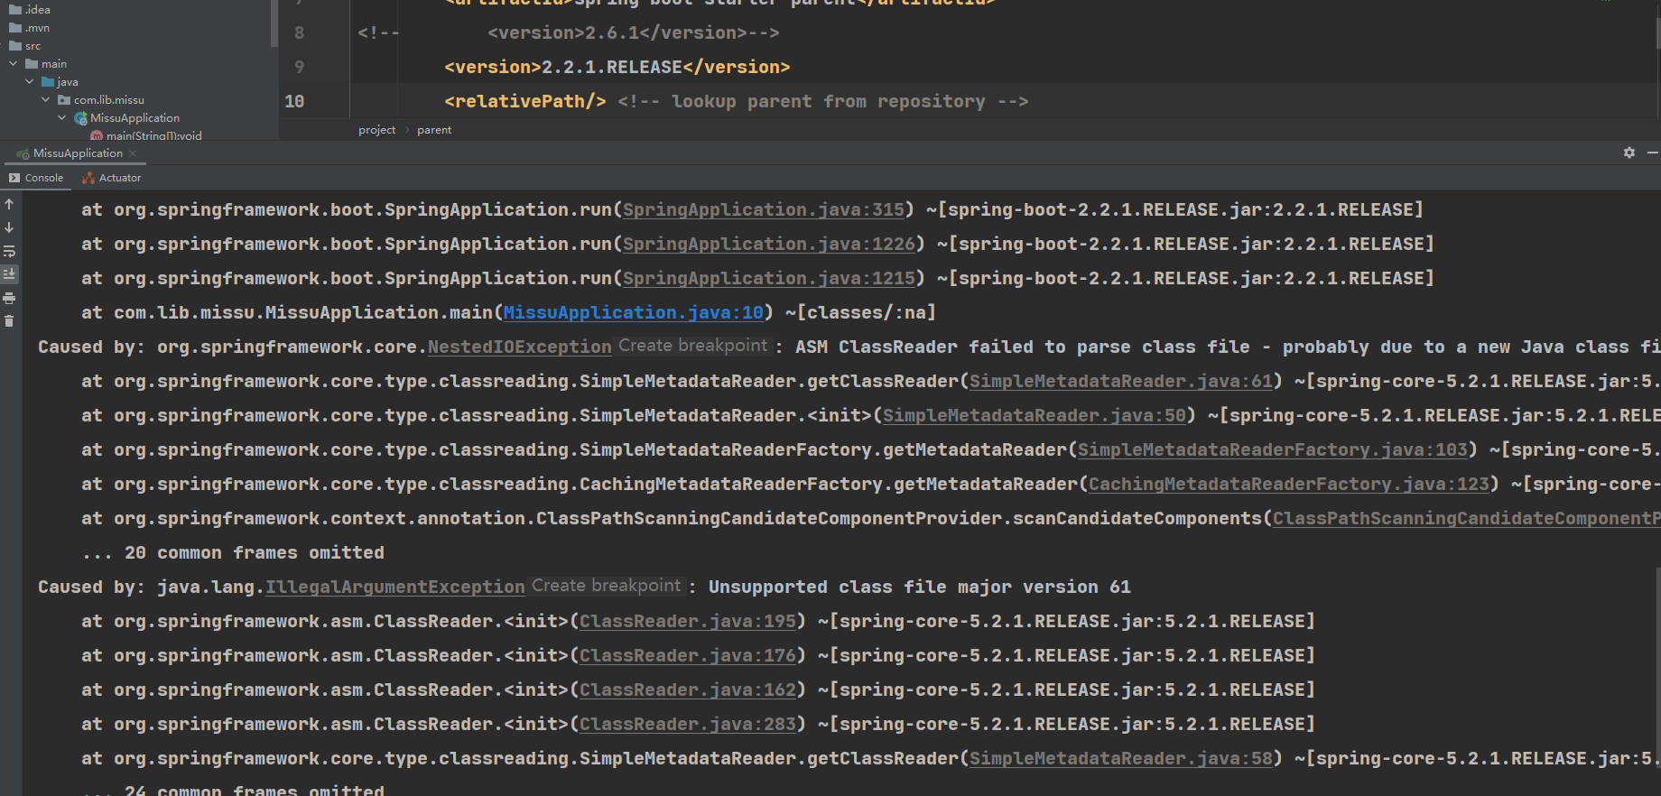The image size is (1661, 796).
Task: Place cursor on relativePath tag line
Action: point(736,101)
